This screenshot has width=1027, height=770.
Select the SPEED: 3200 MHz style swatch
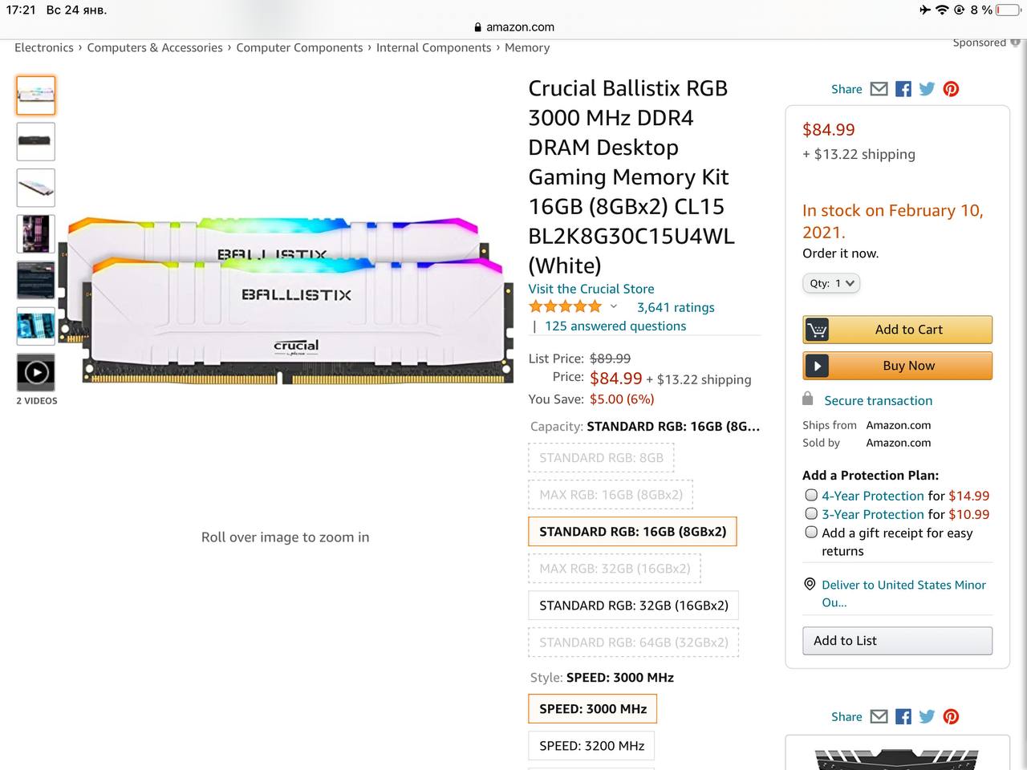[x=591, y=746]
